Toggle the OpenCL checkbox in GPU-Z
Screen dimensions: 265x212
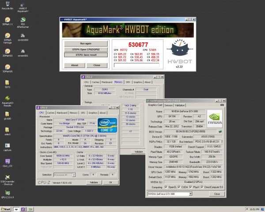166,187
